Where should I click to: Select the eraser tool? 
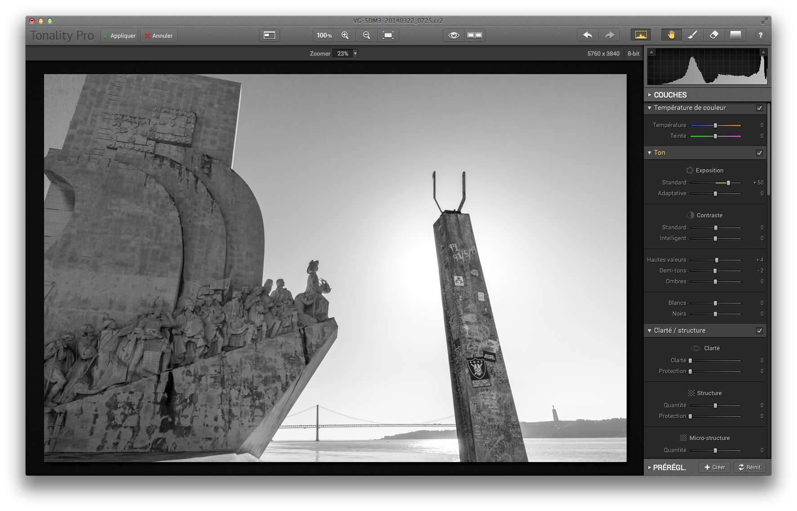tap(714, 35)
